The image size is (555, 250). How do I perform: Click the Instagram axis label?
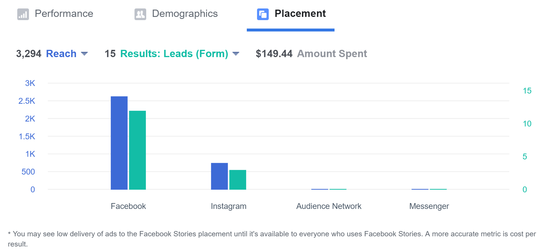click(228, 206)
